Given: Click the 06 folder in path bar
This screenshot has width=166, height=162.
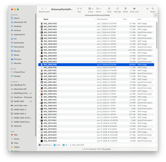Looking at the screenshot, I should [65, 145].
